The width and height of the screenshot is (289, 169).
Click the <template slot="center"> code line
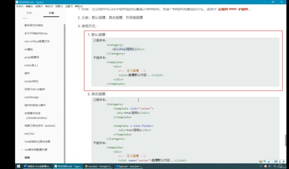pos(133,109)
